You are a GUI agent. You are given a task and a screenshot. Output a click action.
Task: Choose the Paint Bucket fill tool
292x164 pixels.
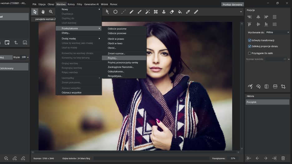[x=180, y=12]
